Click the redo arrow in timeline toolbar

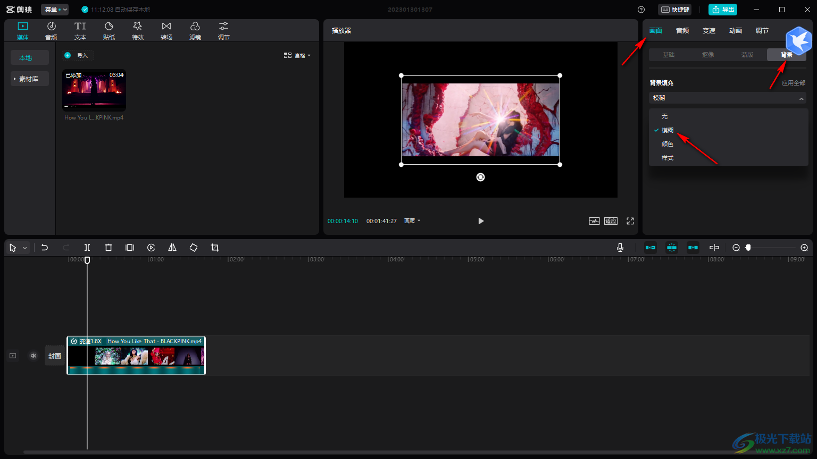tap(66, 248)
